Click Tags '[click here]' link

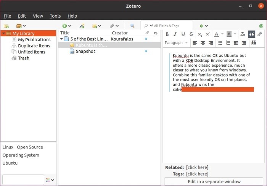197,174
